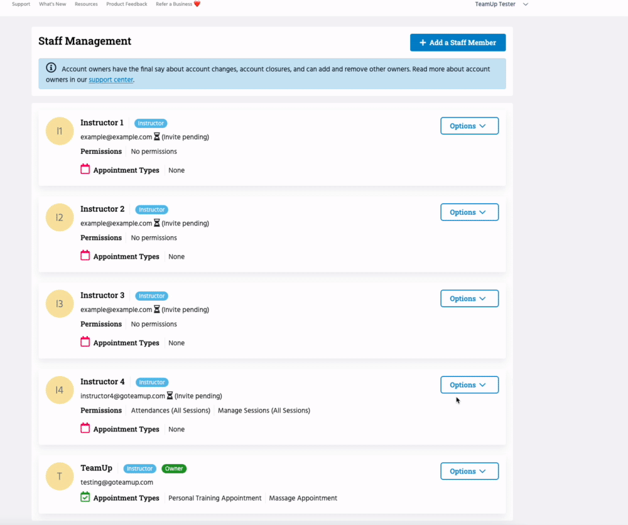Open the Product Feedback link
The height and width of the screenshot is (525, 628).
[x=127, y=4]
